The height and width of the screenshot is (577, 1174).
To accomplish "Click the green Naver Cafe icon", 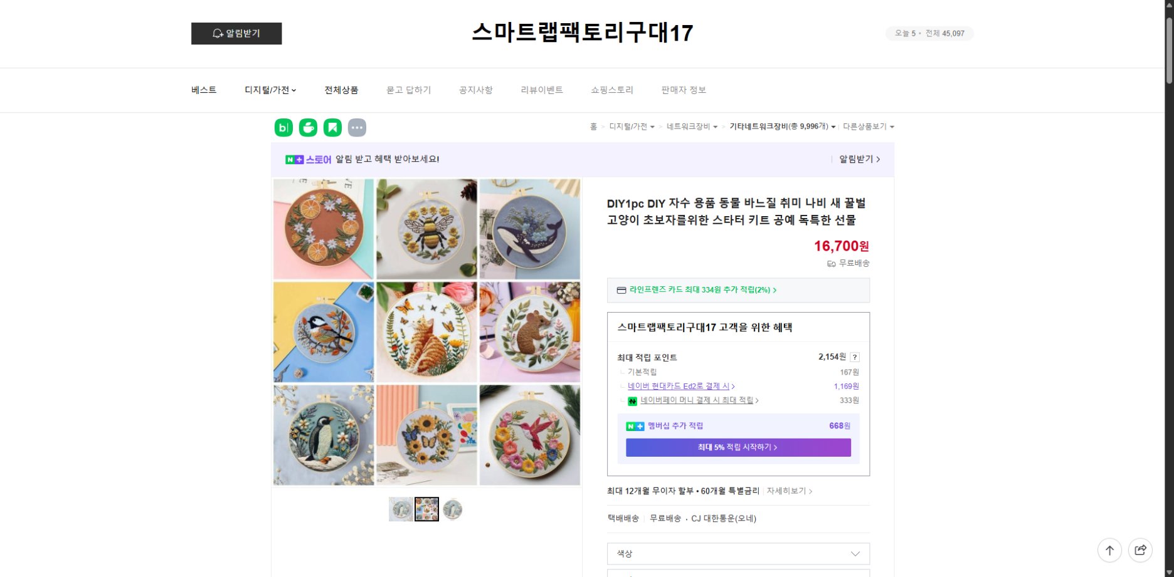I will [x=308, y=127].
